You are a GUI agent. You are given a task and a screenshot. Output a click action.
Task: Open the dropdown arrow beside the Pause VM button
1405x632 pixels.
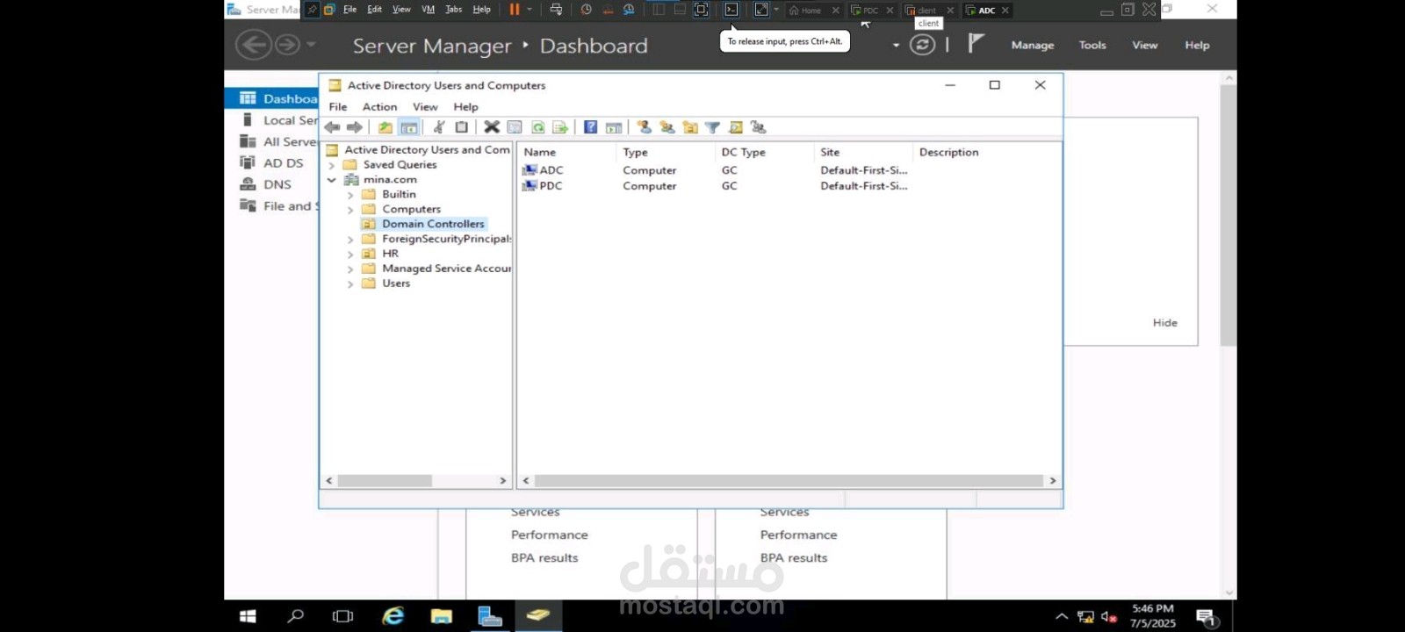point(530,10)
